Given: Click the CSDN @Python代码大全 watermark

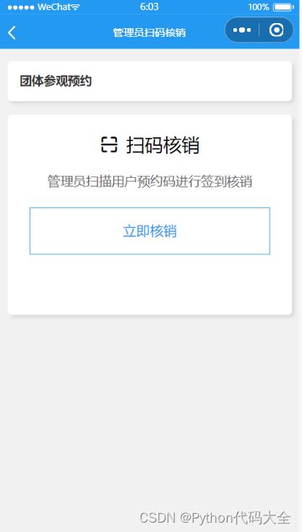Looking at the screenshot, I should (215, 518).
